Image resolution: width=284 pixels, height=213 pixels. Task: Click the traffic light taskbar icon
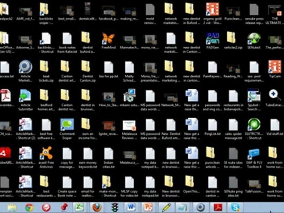115,207
